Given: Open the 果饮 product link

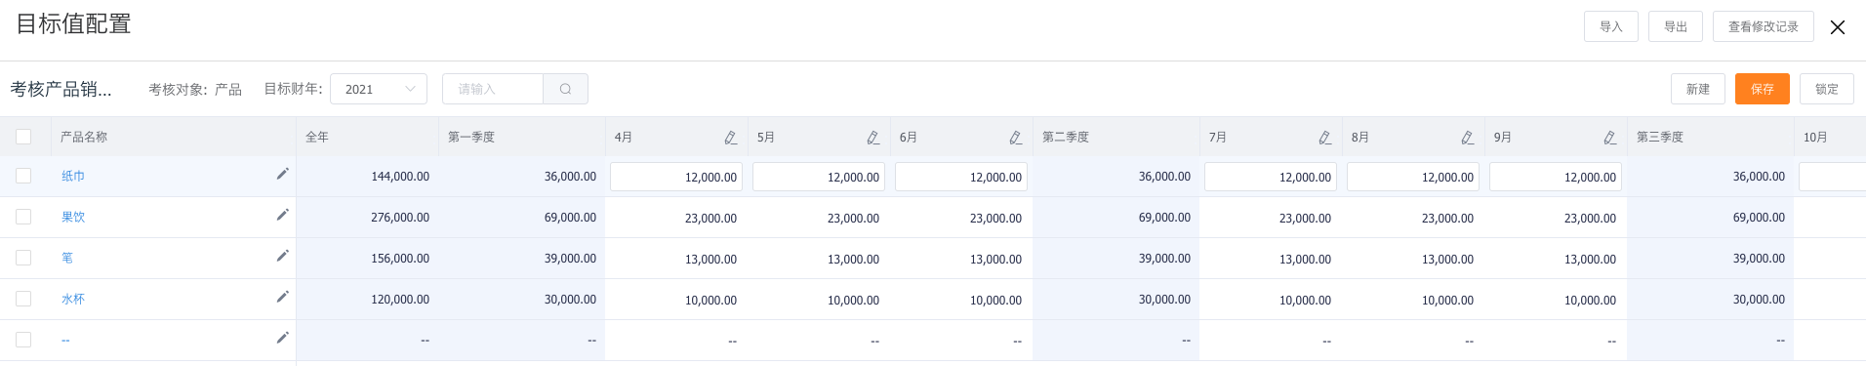Looking at the screenshot, I should pos(73,217).
